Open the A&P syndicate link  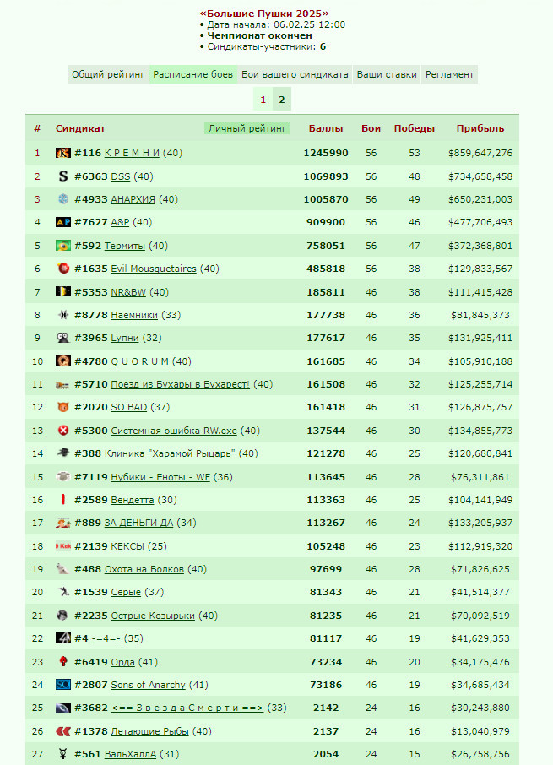pyautogui.click(x=120, y=222)
